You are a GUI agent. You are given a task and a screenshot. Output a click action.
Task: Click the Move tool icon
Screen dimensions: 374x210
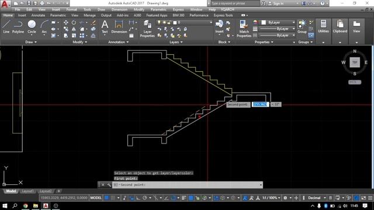[66, 22]
